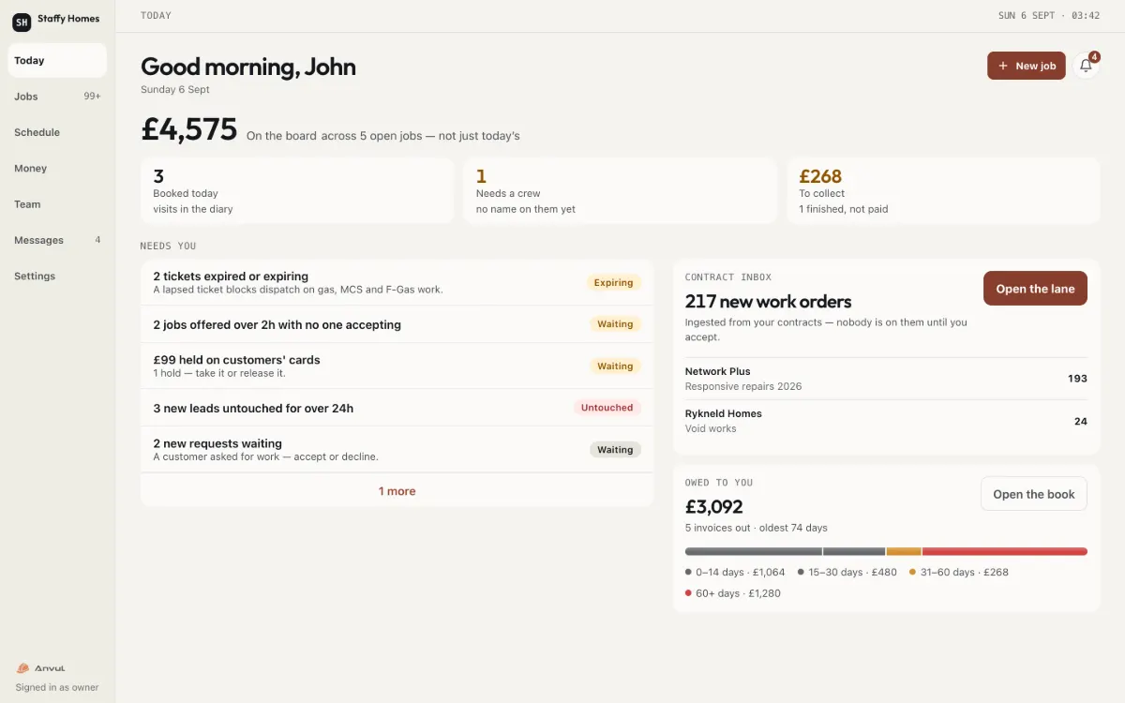Image resolution: width=1125 pixels, height=703 pixels.
Task: Open £99 held on customers' cards
Action: pos(397,366)
